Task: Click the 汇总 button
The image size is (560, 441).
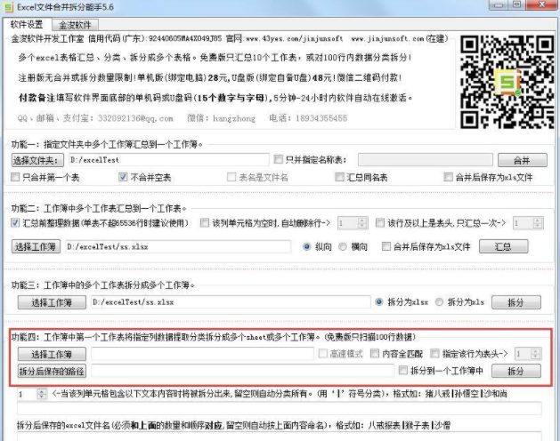Action: tap(503, 246)
